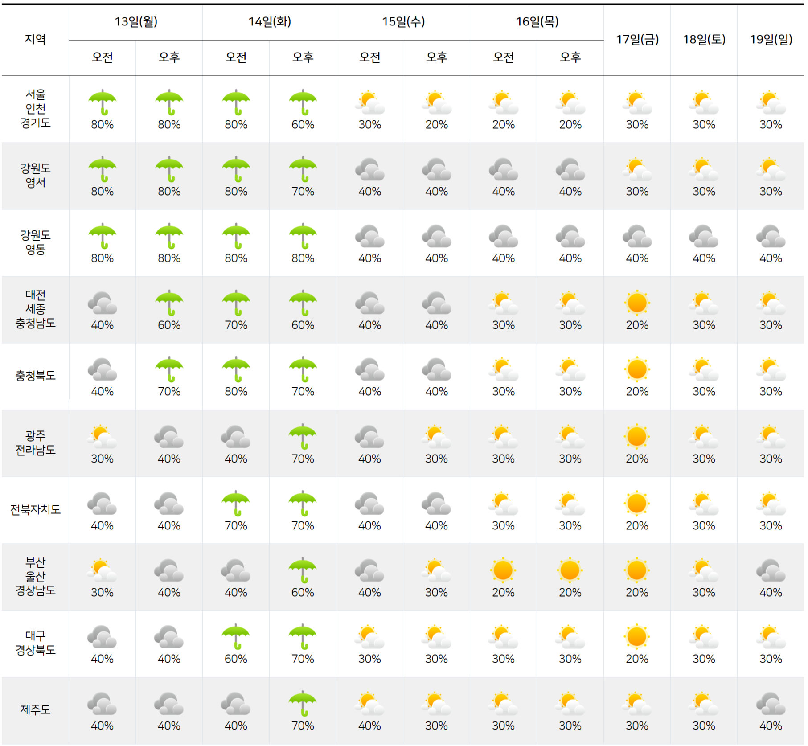
Task: Click the '전북자치도' region label
Action: click(x=35, y=509)
